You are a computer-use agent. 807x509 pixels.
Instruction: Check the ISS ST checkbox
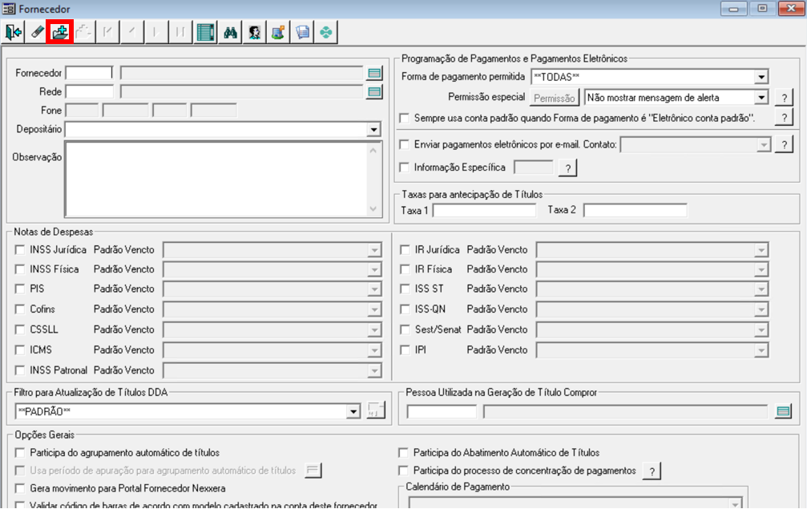coord(405,289)
